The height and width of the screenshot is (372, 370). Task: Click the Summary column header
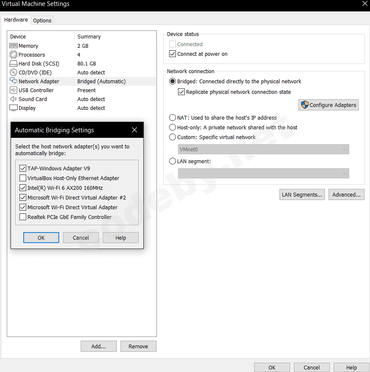[89, 36]
